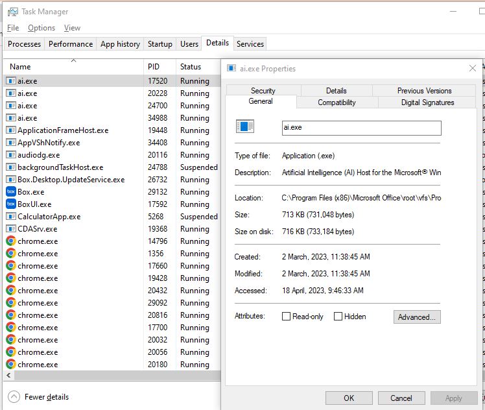Click Chrome icon for PID 20056
485x410 pixels.
pyautogui.click(x=11, y=352)
